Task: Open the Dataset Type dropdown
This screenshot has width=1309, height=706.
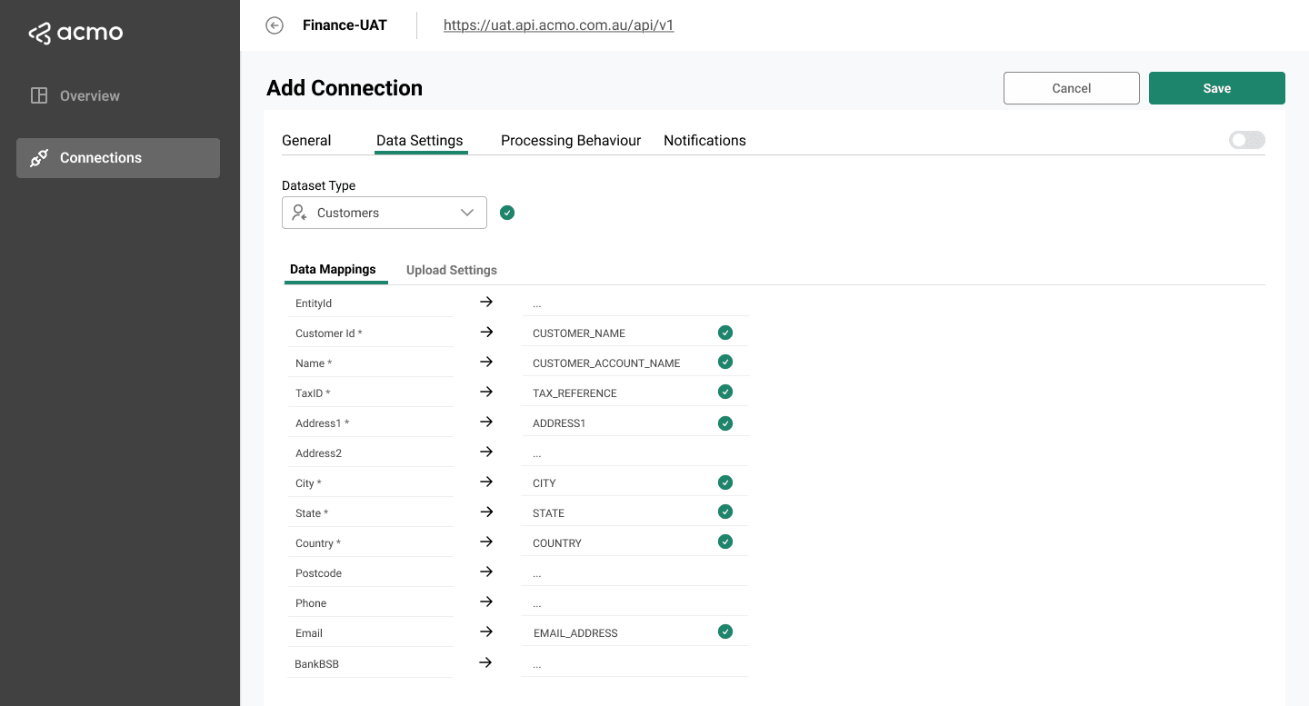Action: 384,212
